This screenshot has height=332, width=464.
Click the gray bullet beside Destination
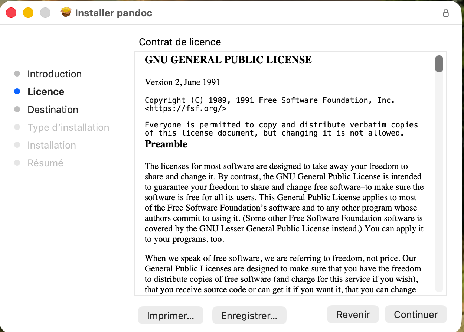tap(17, 109)
